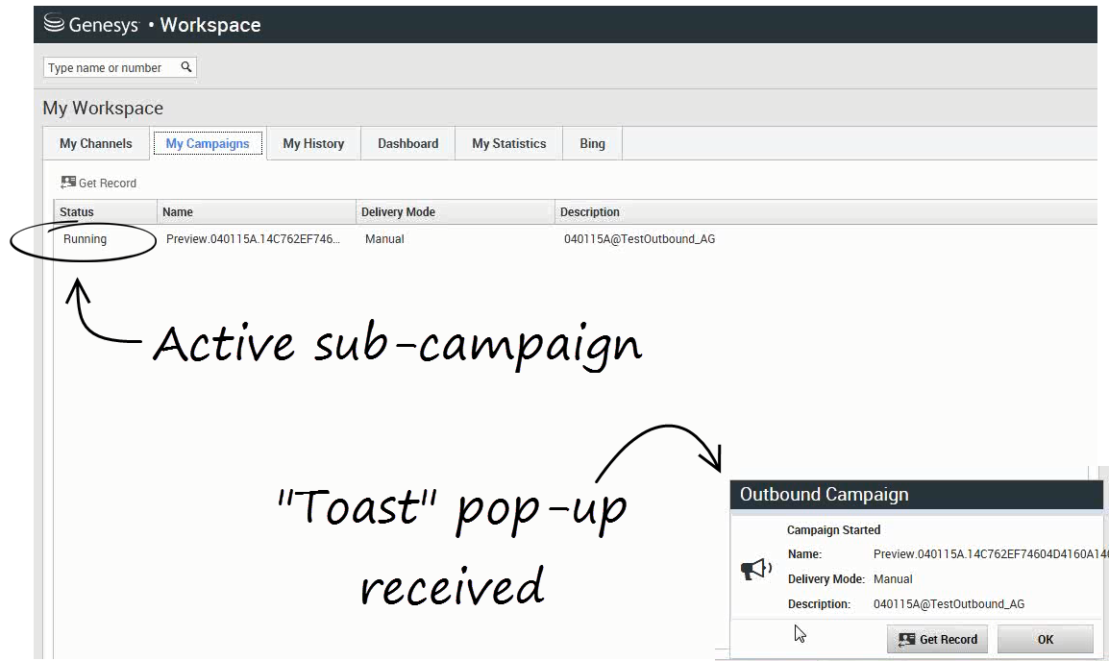1109x661 pixels.
Task: Open the My History tab
Action: (x=313, y=143)
